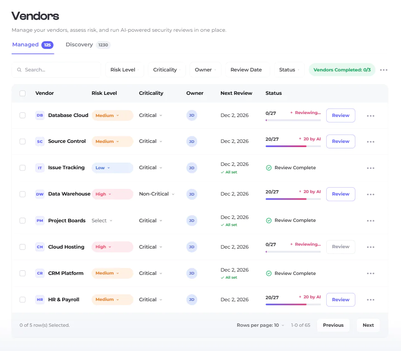The height and width of the screenshot is (351, 401).
Task: Click the IT vendor icon for Issue Tracking
Action: pos(40,168)
